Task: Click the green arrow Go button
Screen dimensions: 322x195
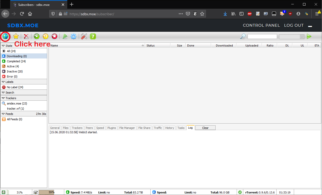Action: [309, 37]
